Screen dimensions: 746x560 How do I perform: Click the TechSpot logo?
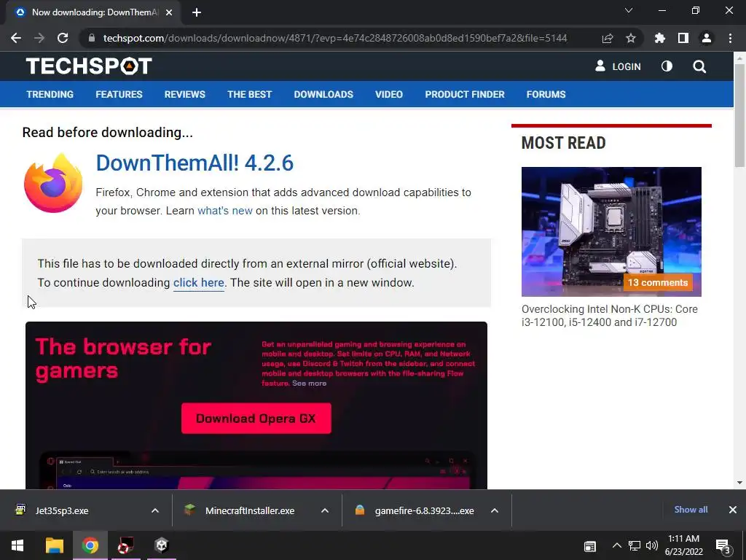coord(89,66)
